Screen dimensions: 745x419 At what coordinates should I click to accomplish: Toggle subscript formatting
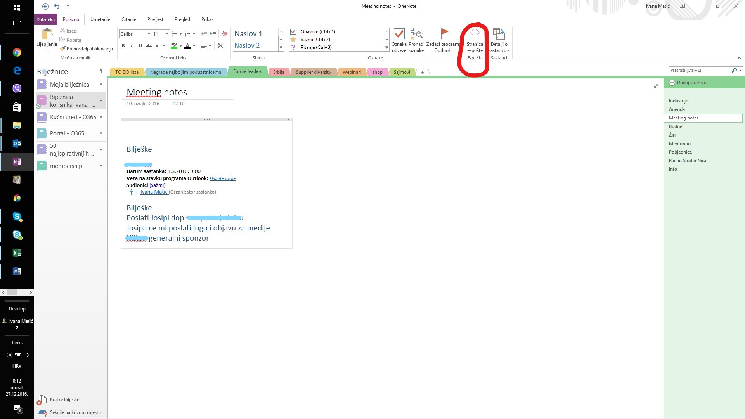pos(157,46)
